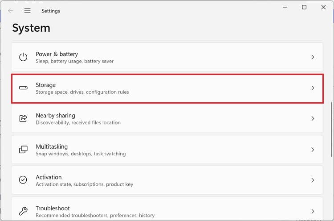Screen dimensions: 334x221
Task: Click the Storage drive icon
Action: 23,88
